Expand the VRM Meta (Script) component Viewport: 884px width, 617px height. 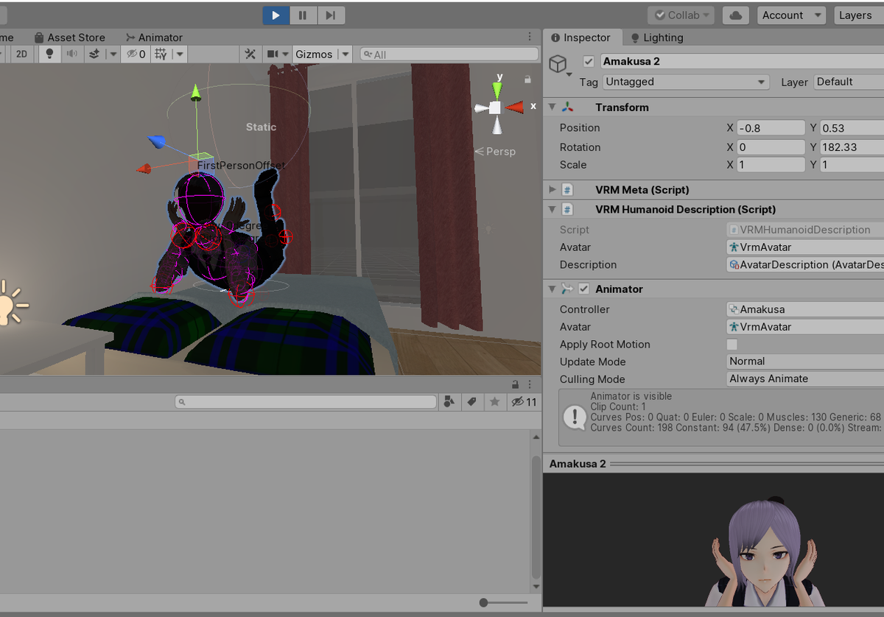pyautogui.click(x=552, y=189)
